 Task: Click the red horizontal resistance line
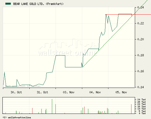(x=128, y=15)
